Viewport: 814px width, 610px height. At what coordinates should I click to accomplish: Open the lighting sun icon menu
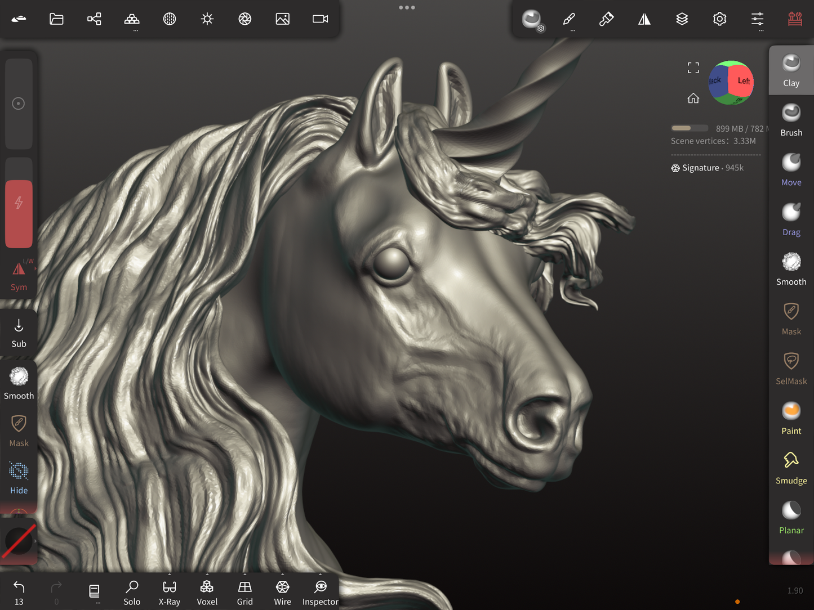click(x=207, y=19)
